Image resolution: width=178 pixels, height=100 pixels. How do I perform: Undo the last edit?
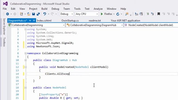coord(44,14)
